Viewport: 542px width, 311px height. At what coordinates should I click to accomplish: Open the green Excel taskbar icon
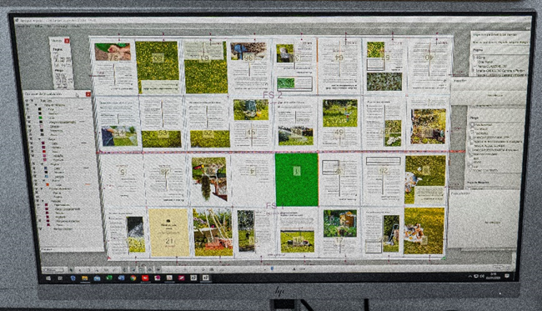[109, 278]
